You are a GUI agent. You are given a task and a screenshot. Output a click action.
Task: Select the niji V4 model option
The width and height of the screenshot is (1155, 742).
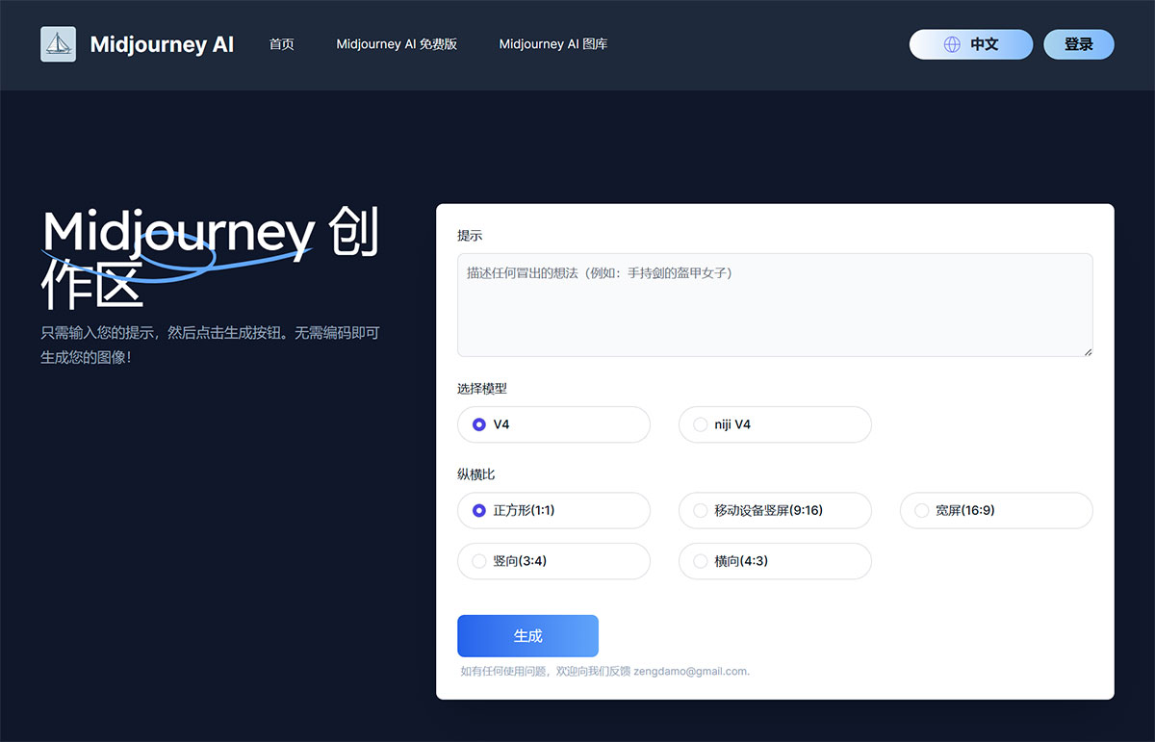tap(700, 424)
